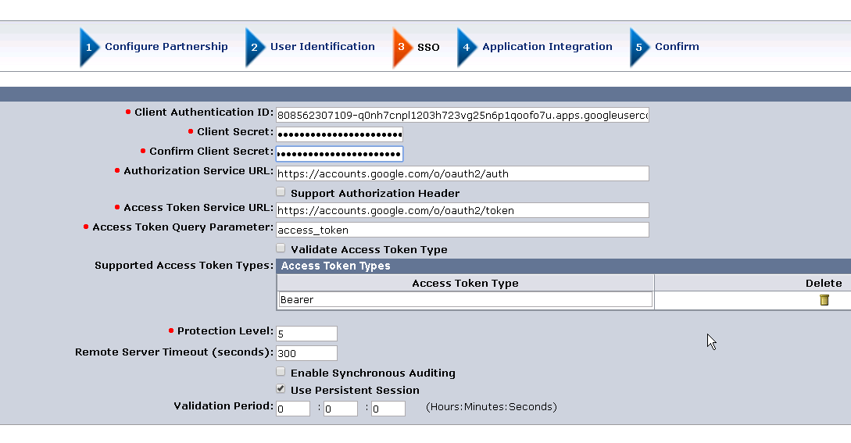Click the step 2 blue arrow icon

coord(255,47)
